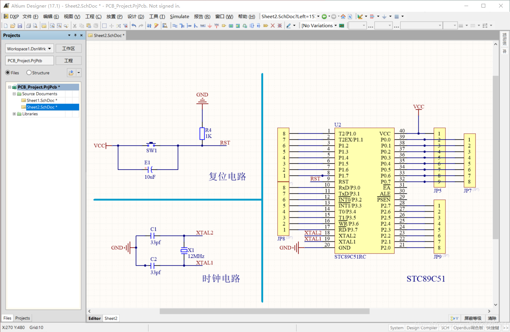The image size is (510, 332).
Task: Switch to the Files bottom tab
Action: pyautogui.click(x=7, y=318)
